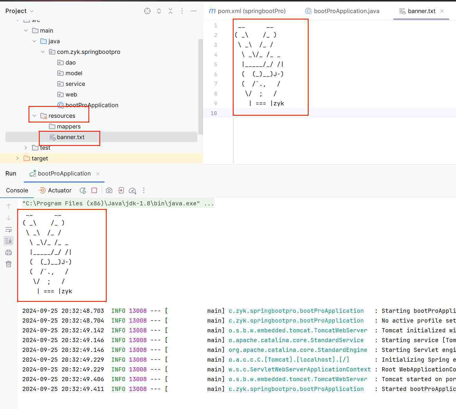The width and height of the screenshot is (456, 409).
Task: Switch to Console tab
Action: pos(17,190)
